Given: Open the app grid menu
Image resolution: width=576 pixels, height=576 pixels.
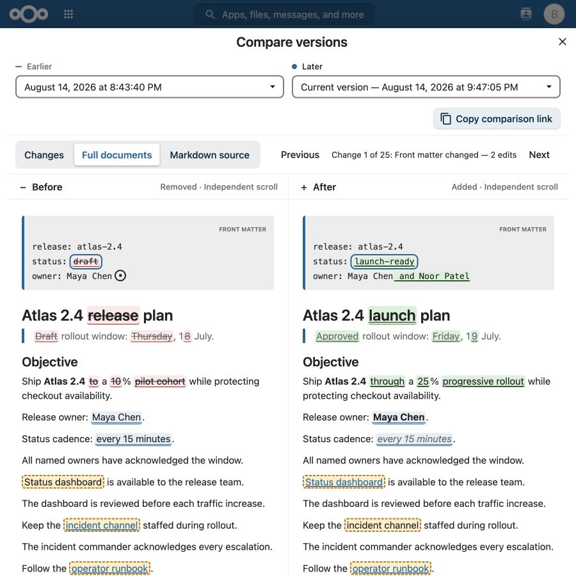Looking at the screenshot, I should (x=68, y=14).
